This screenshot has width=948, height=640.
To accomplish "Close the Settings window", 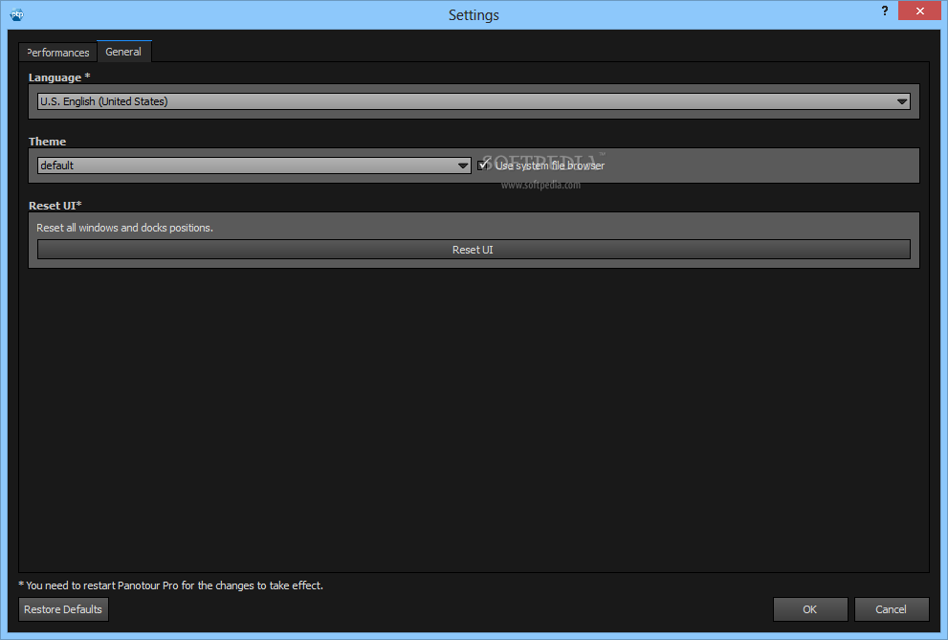I will point(919,11).
